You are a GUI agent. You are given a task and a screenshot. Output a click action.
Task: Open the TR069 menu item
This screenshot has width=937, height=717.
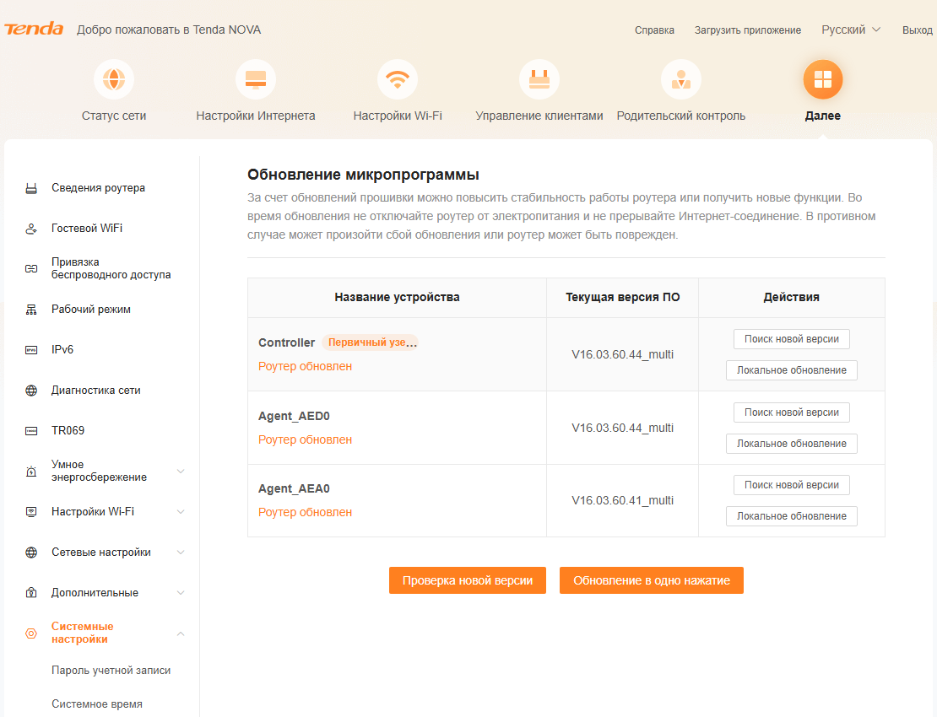(x=68, y=430)
